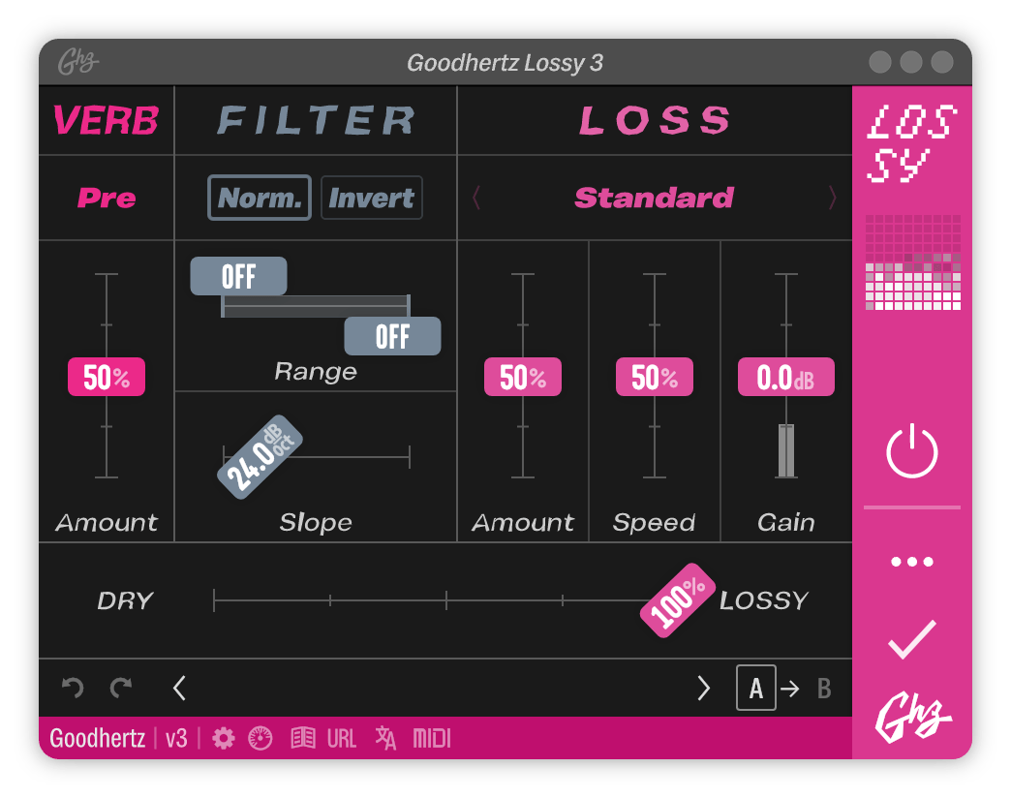The image size is (1011, 798).
Task: Toggle the Verb Pre position setting
Action: pyautogui.click(x=107, y=198)
